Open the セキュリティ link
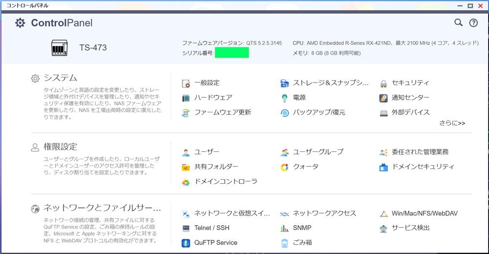489x254 pixels. [410, 83]
